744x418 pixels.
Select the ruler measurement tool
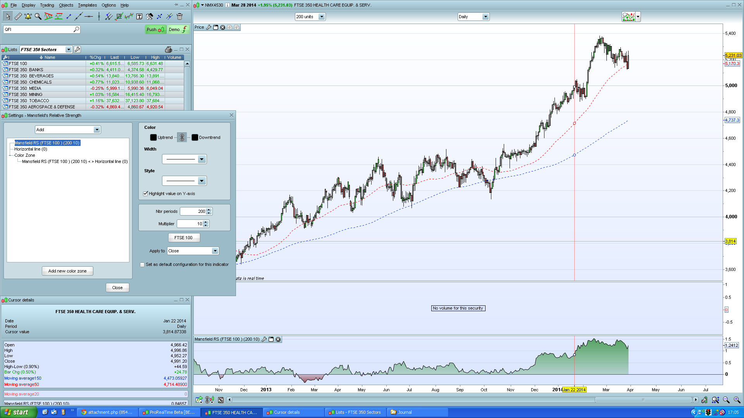click(18, 17)
